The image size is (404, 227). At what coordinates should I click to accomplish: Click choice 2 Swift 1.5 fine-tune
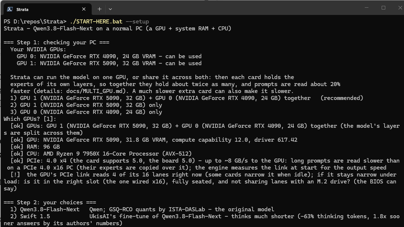[202, 220]
